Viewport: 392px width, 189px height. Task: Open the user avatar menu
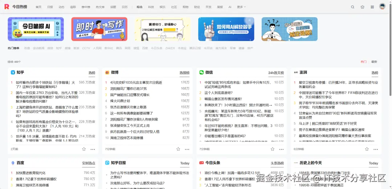[x=382, y=7]
